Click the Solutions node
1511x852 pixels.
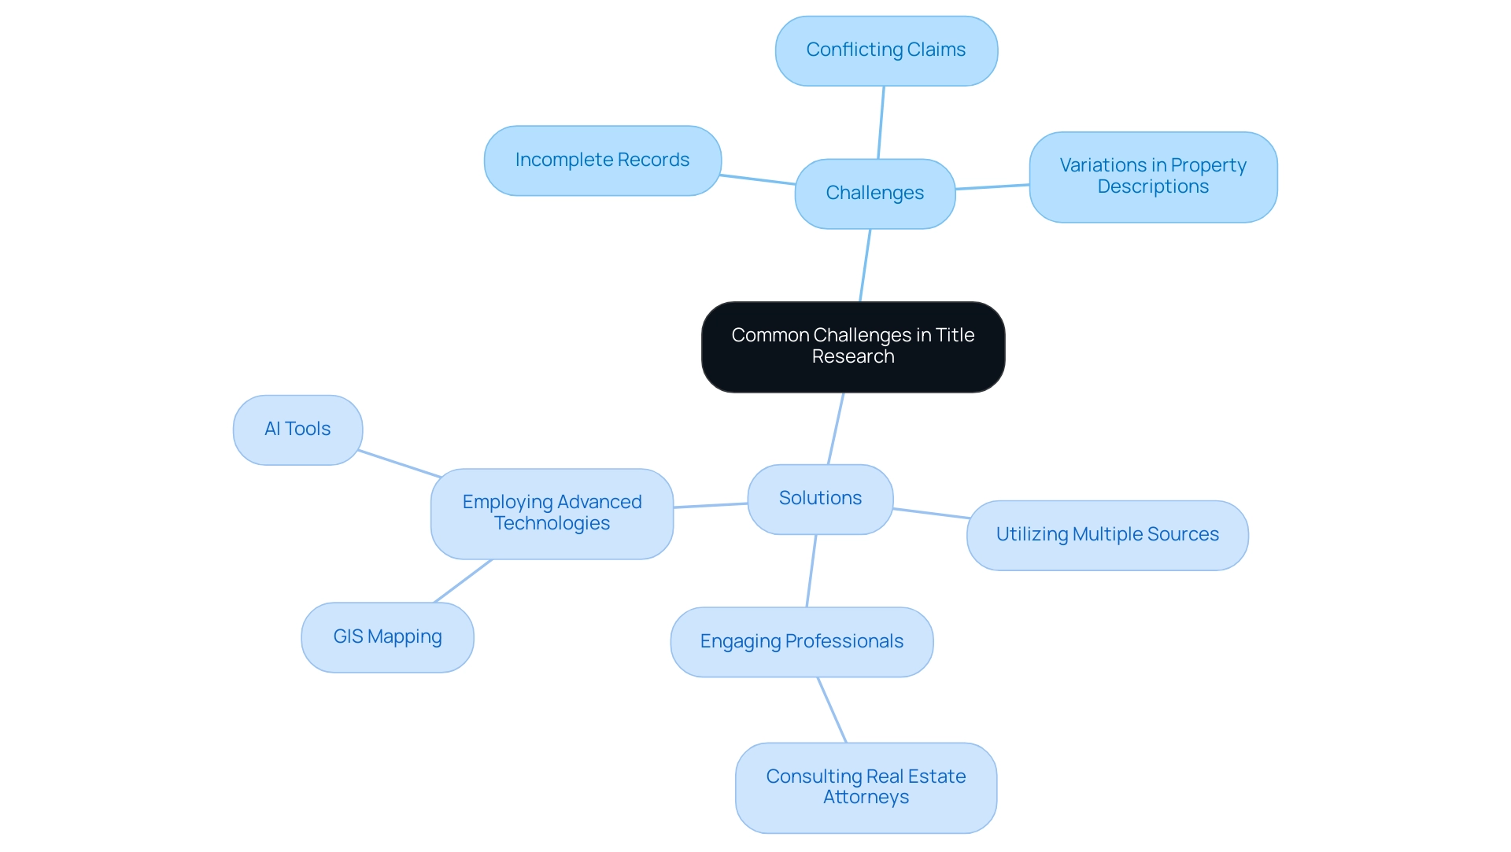click(821, 498)
